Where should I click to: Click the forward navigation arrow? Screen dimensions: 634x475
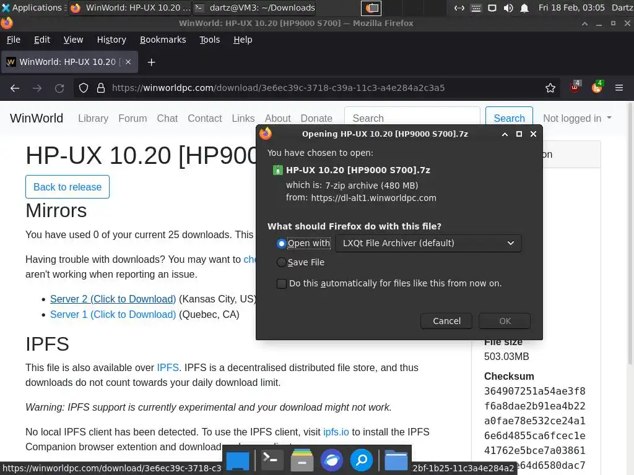37,88
